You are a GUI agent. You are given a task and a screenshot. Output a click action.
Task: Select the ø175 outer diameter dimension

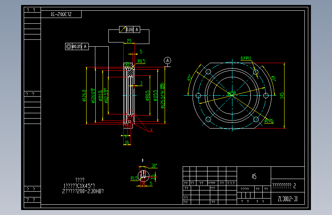[x=269, y=121]
